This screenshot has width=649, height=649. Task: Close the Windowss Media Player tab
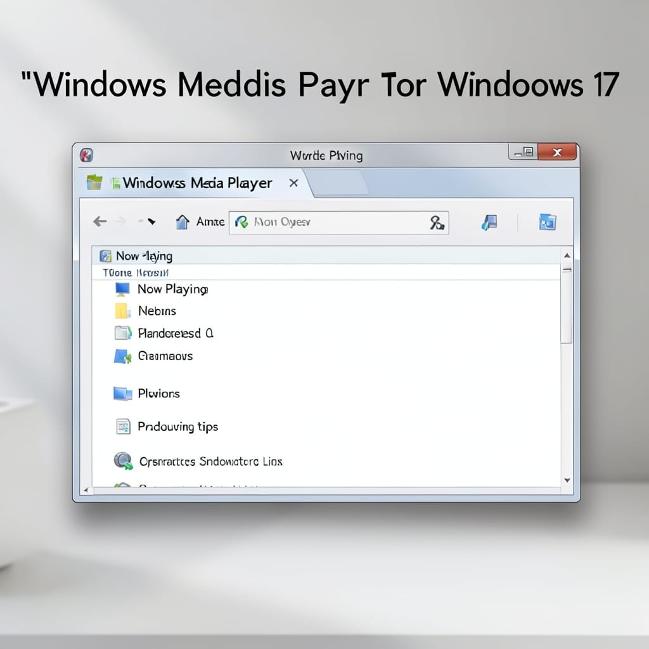pos(293,183)
